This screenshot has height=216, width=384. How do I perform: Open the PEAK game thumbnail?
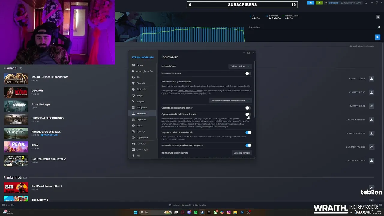coord(16,147)
